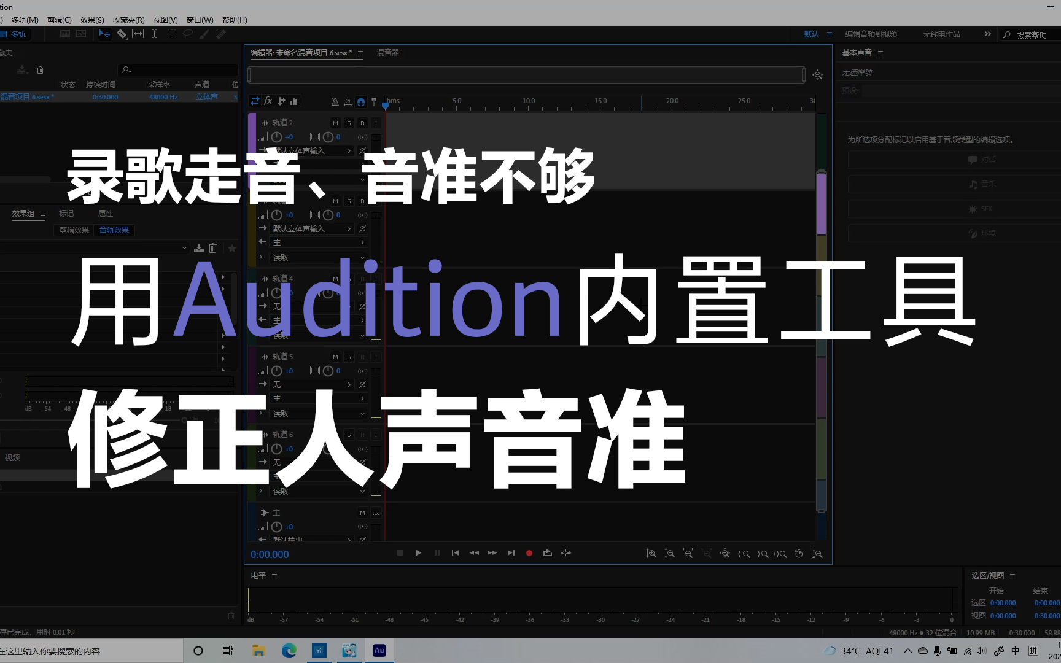Open the 效果(S) menu
Viewport: 1061px width, 663px height.
tap(92, 20)
